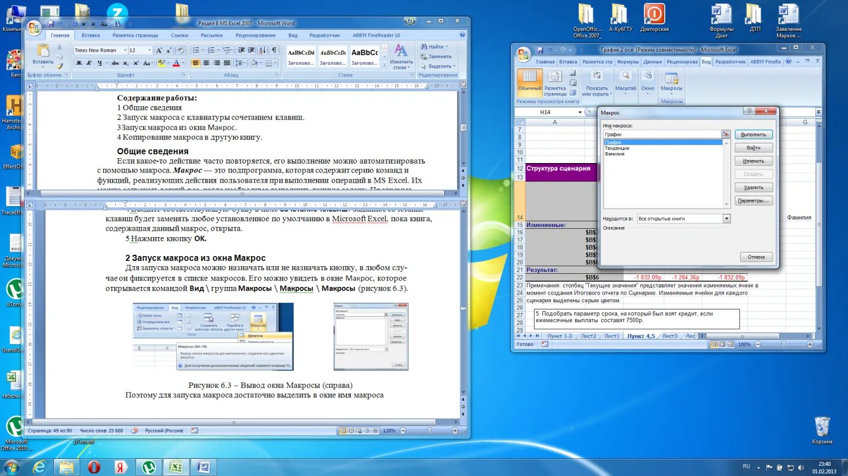Open the Times New Roman font dropdown
848x476 pixels.
[x=125, y=50]
